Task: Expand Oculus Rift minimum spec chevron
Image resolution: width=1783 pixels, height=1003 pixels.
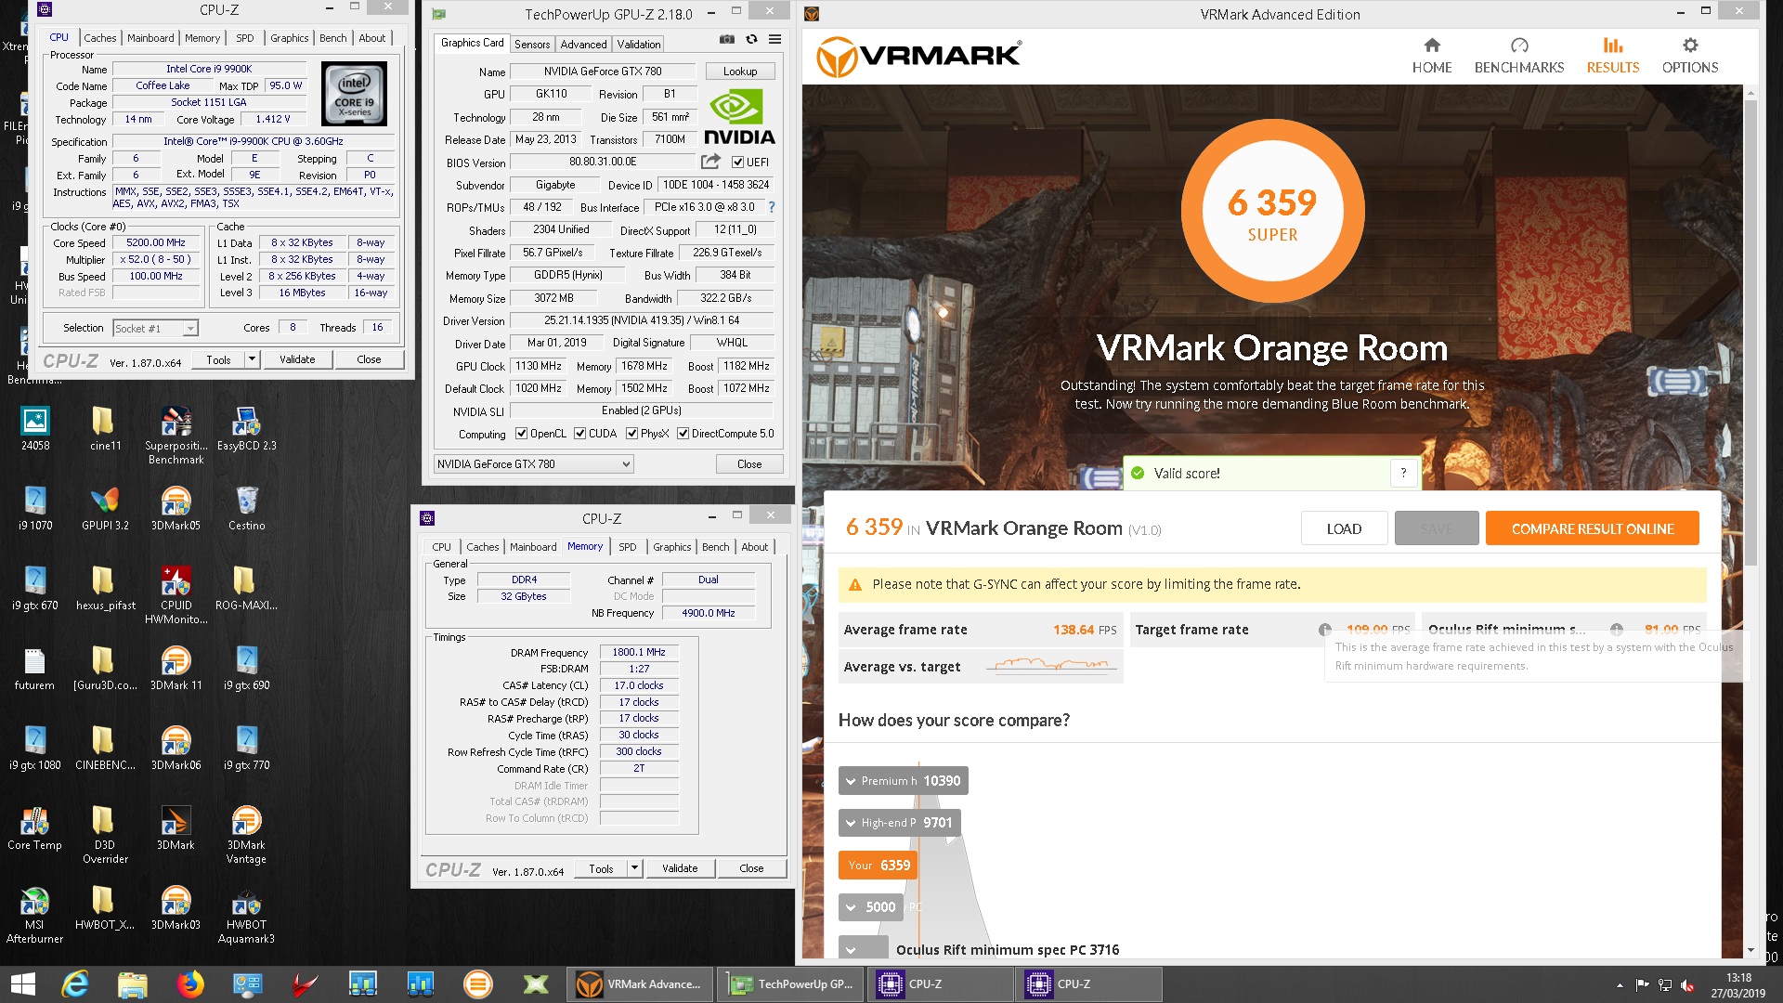Action: (850, 950)
